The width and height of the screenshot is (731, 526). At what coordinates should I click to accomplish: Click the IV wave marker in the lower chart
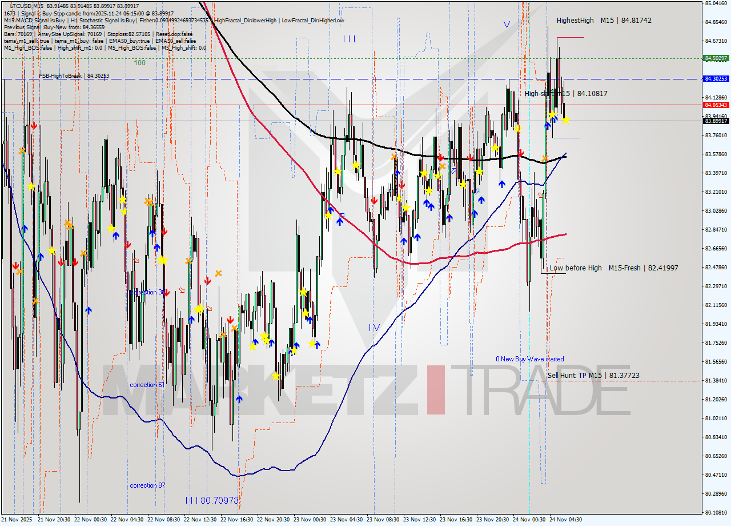pos(375,327)
